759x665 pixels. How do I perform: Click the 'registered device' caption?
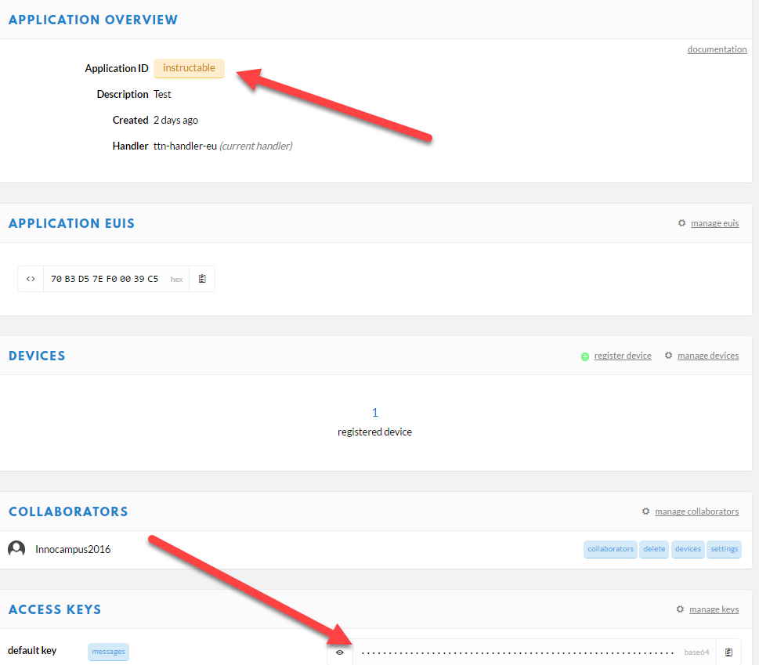[374, 432]
